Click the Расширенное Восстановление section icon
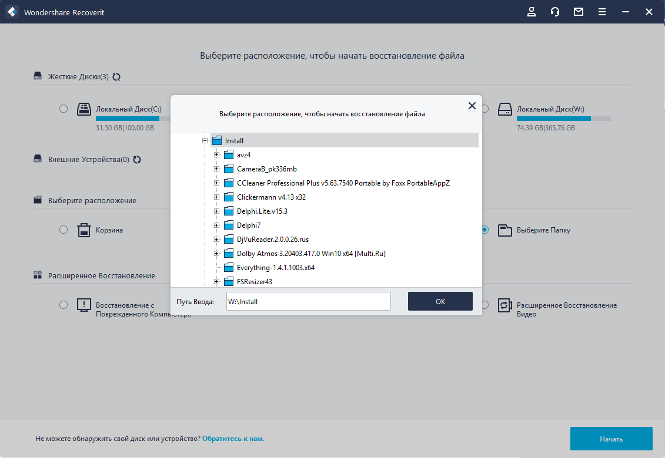The height and width of the screenshot is (458, 665). tap(38, 275)
